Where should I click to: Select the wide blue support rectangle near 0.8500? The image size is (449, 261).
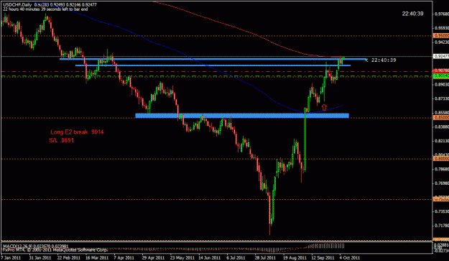coord(242,116)
